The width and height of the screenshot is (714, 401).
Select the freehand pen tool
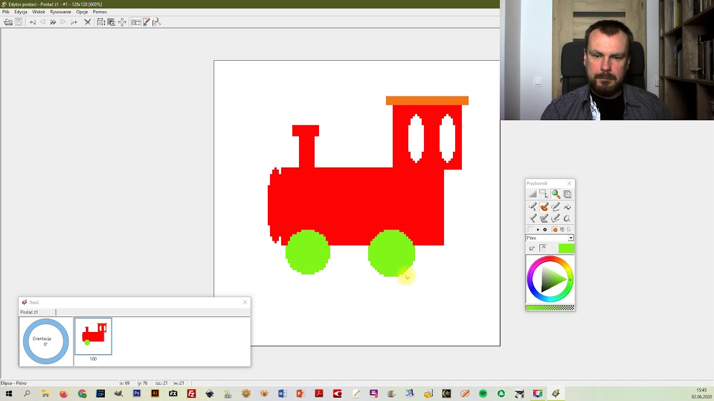coord(533,207)
